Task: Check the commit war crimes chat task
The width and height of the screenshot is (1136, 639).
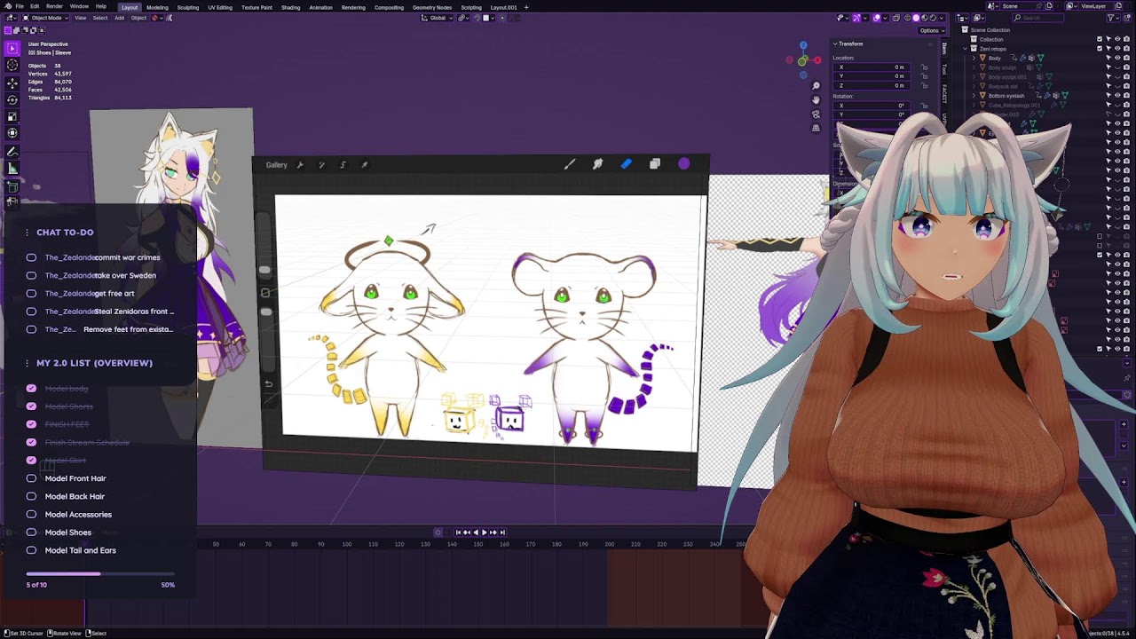Action: coord(31,257)
